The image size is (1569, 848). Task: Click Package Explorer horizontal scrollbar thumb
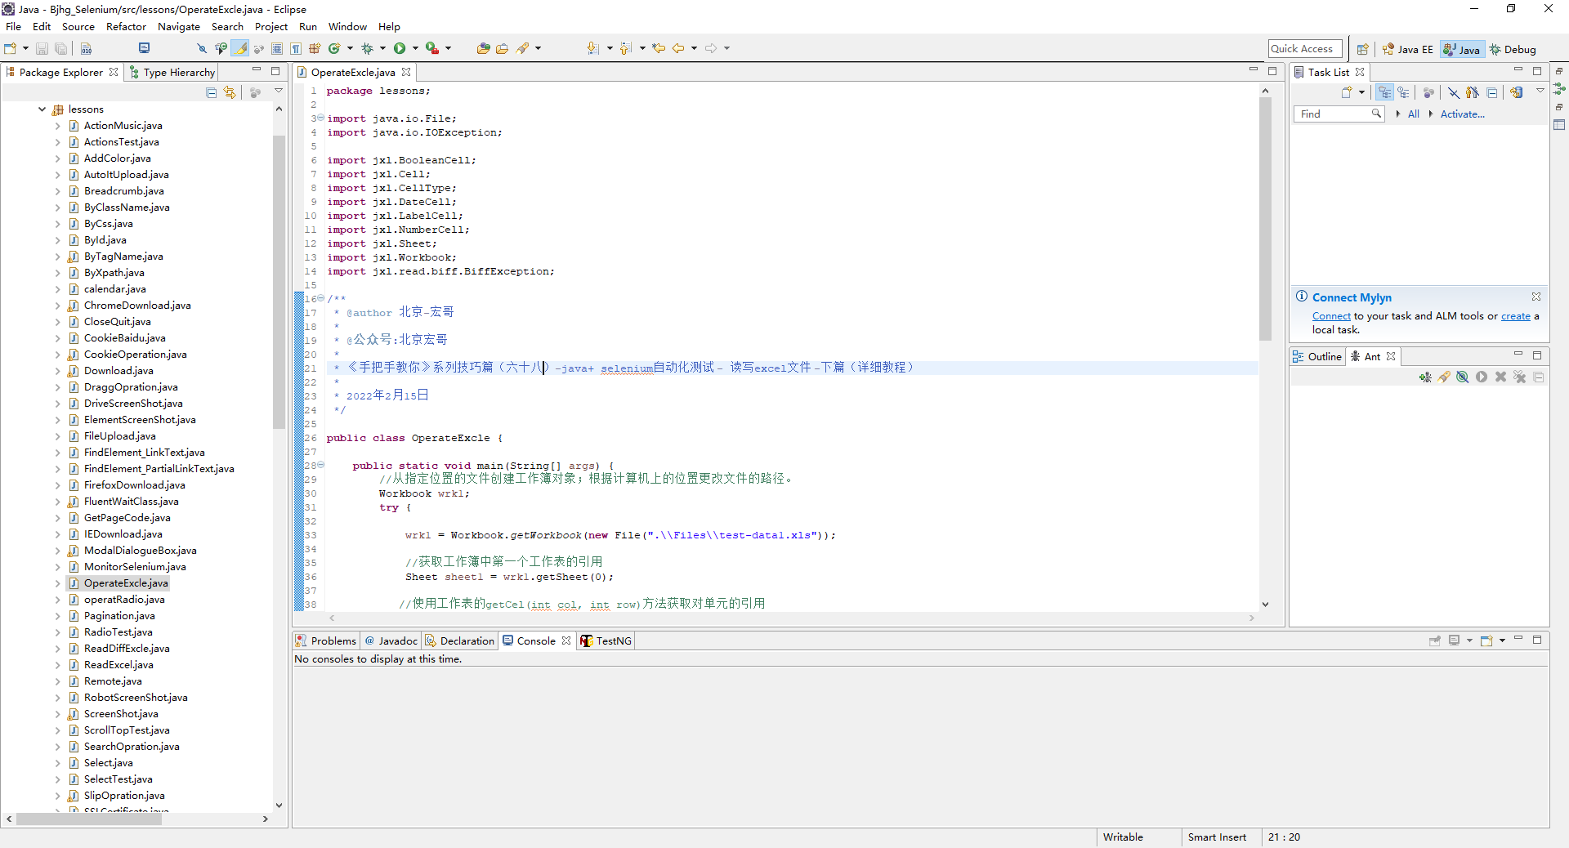(x=88, y=819)
